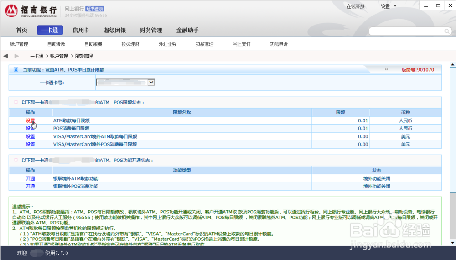The height and width of the screenshot is (260, 456).
Task: Click 限额管理 in the breadcrumb
Action: point(83,56)
